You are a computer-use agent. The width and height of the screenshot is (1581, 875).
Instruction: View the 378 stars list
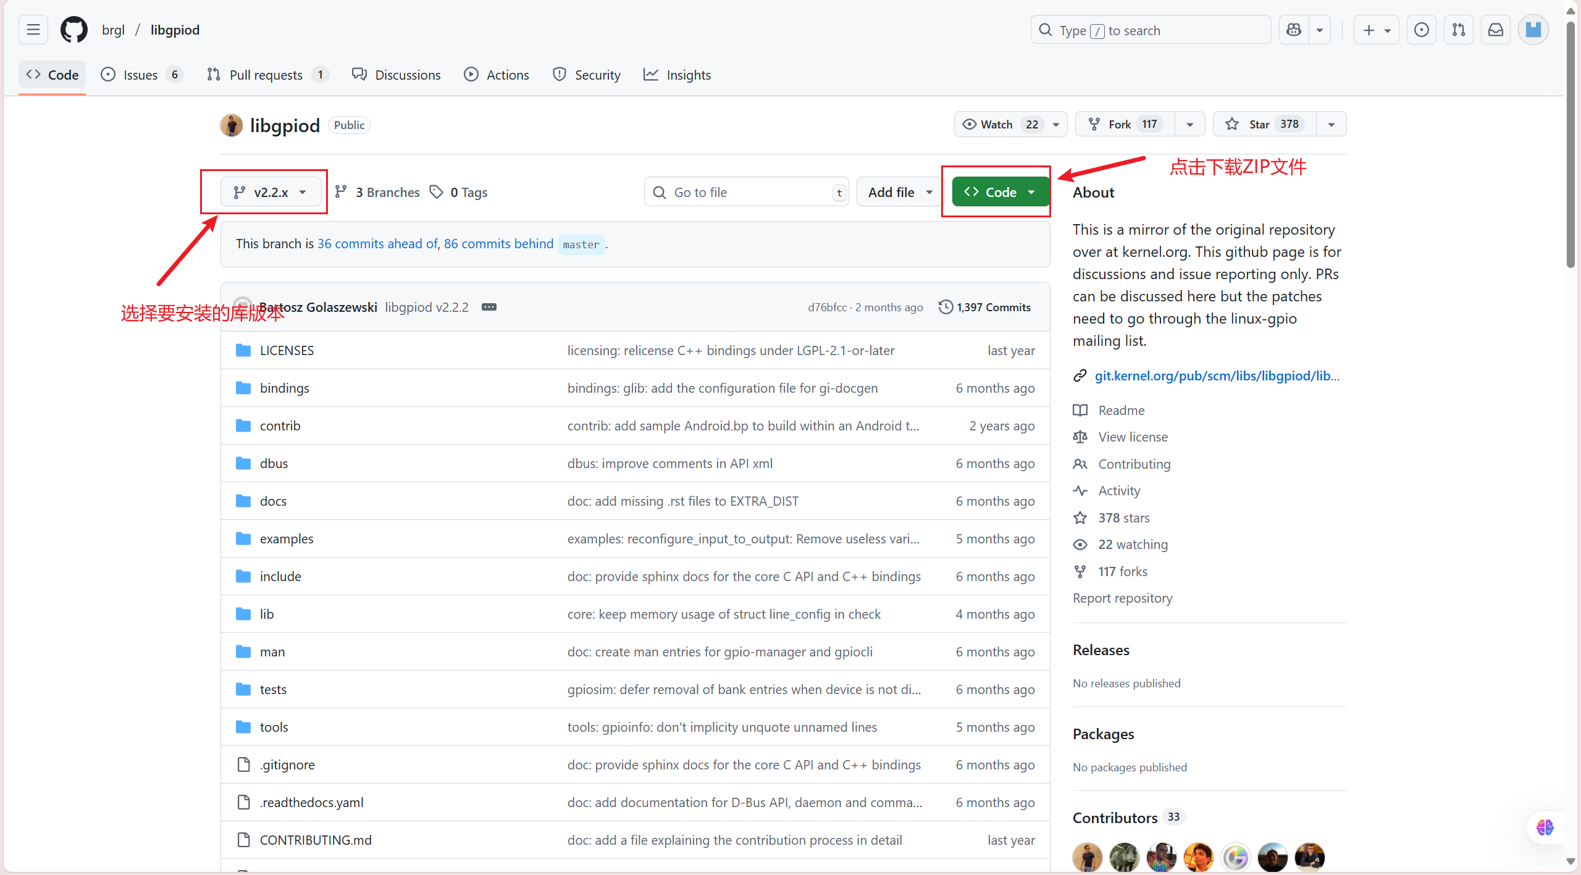click(x=1112, y=517)
